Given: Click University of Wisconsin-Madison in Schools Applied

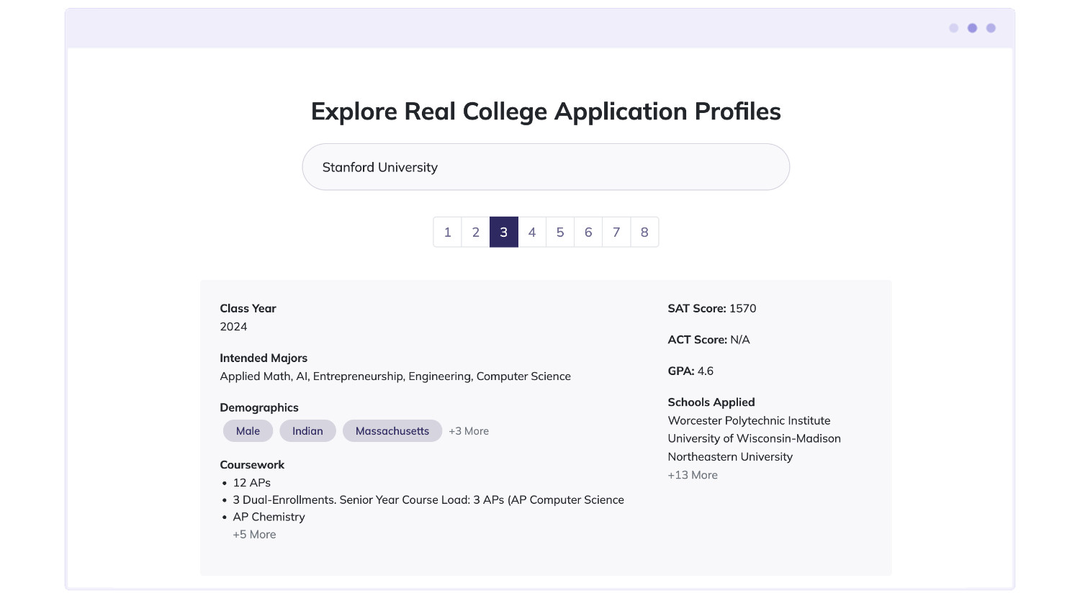Looking at the screenshot, I should 755,438.
